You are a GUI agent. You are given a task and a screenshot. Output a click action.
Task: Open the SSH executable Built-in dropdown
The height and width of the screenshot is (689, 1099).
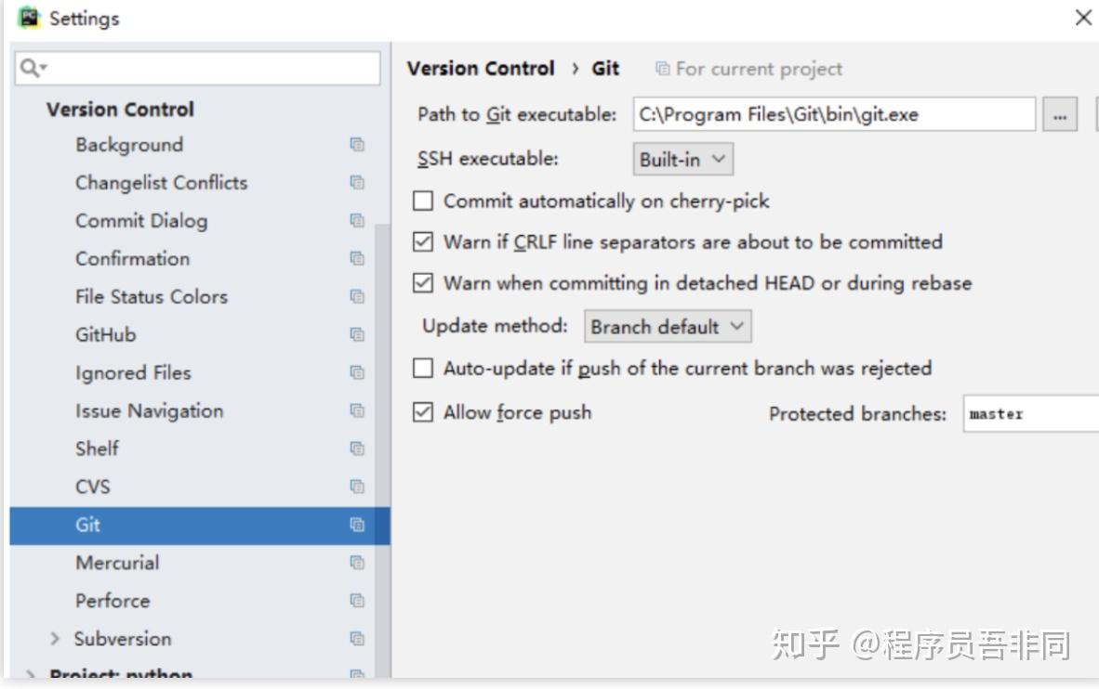[682, 159]
